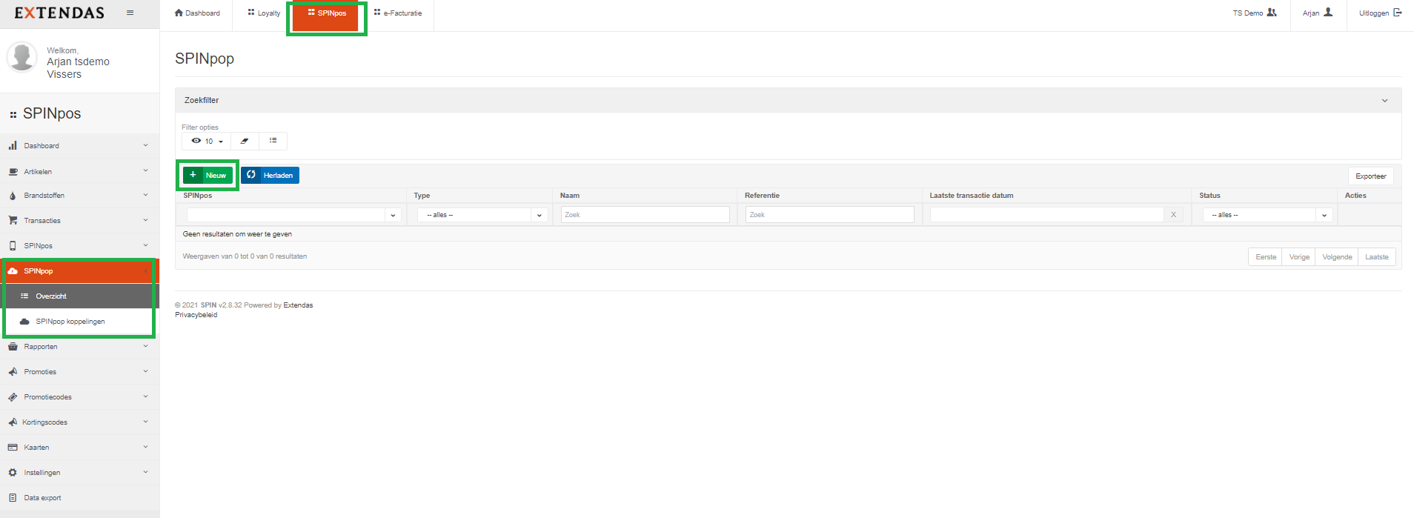
Task: Sort by Status column header
Action: point(1209,196)
